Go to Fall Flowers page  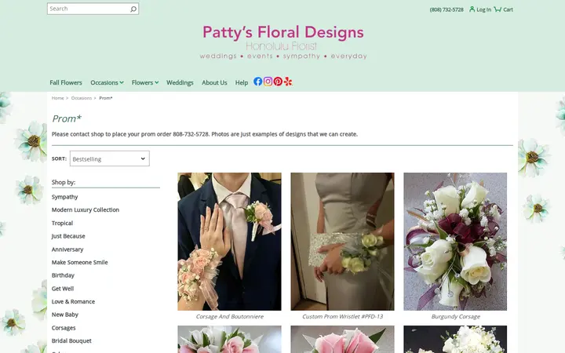point(66,82)
